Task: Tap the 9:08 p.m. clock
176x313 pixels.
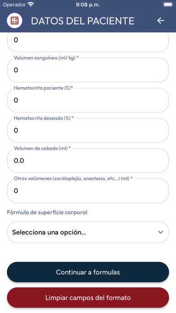Action: (x=88, y=4)
